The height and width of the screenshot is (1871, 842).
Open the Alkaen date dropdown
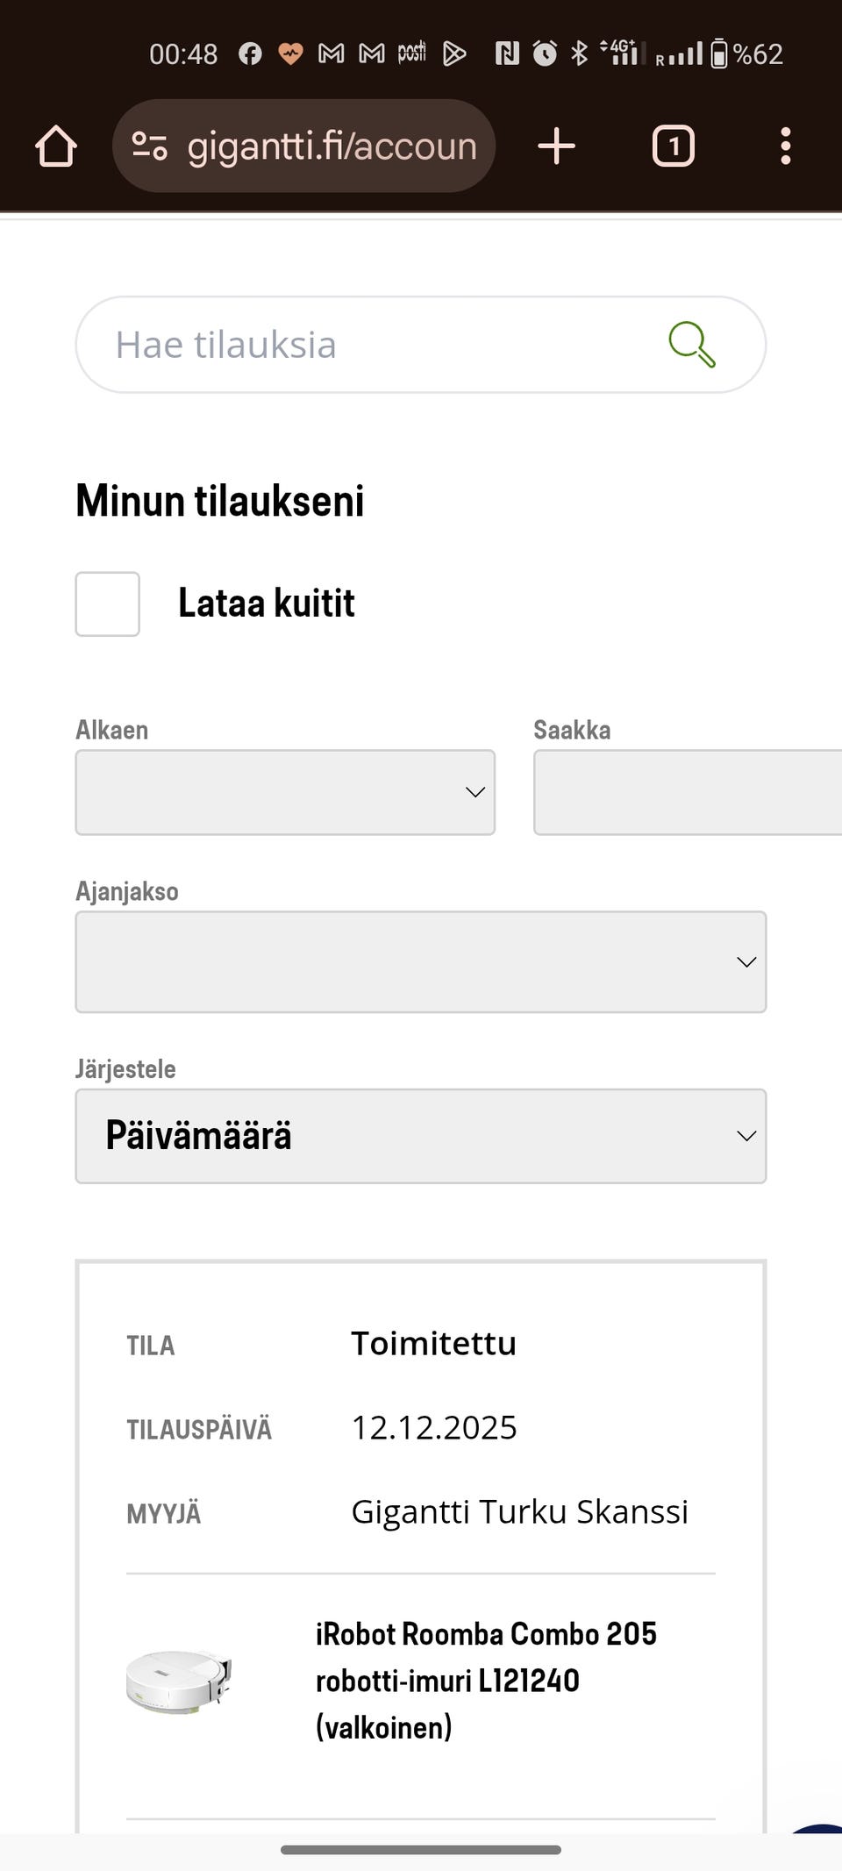285,792
